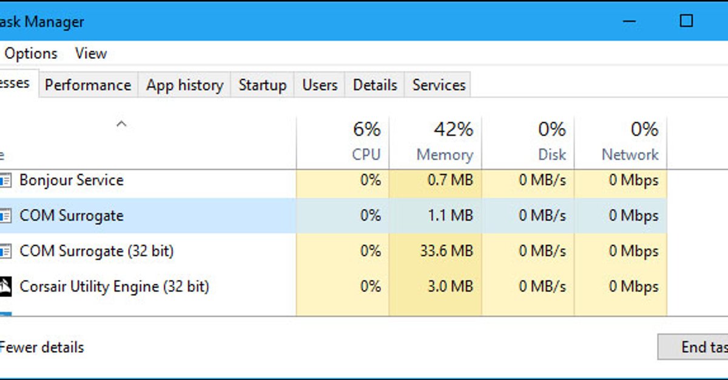The width and height of the screenshot is (728, 380).
Task: Sort by the Network column header
Action: [x=621, y=142]
